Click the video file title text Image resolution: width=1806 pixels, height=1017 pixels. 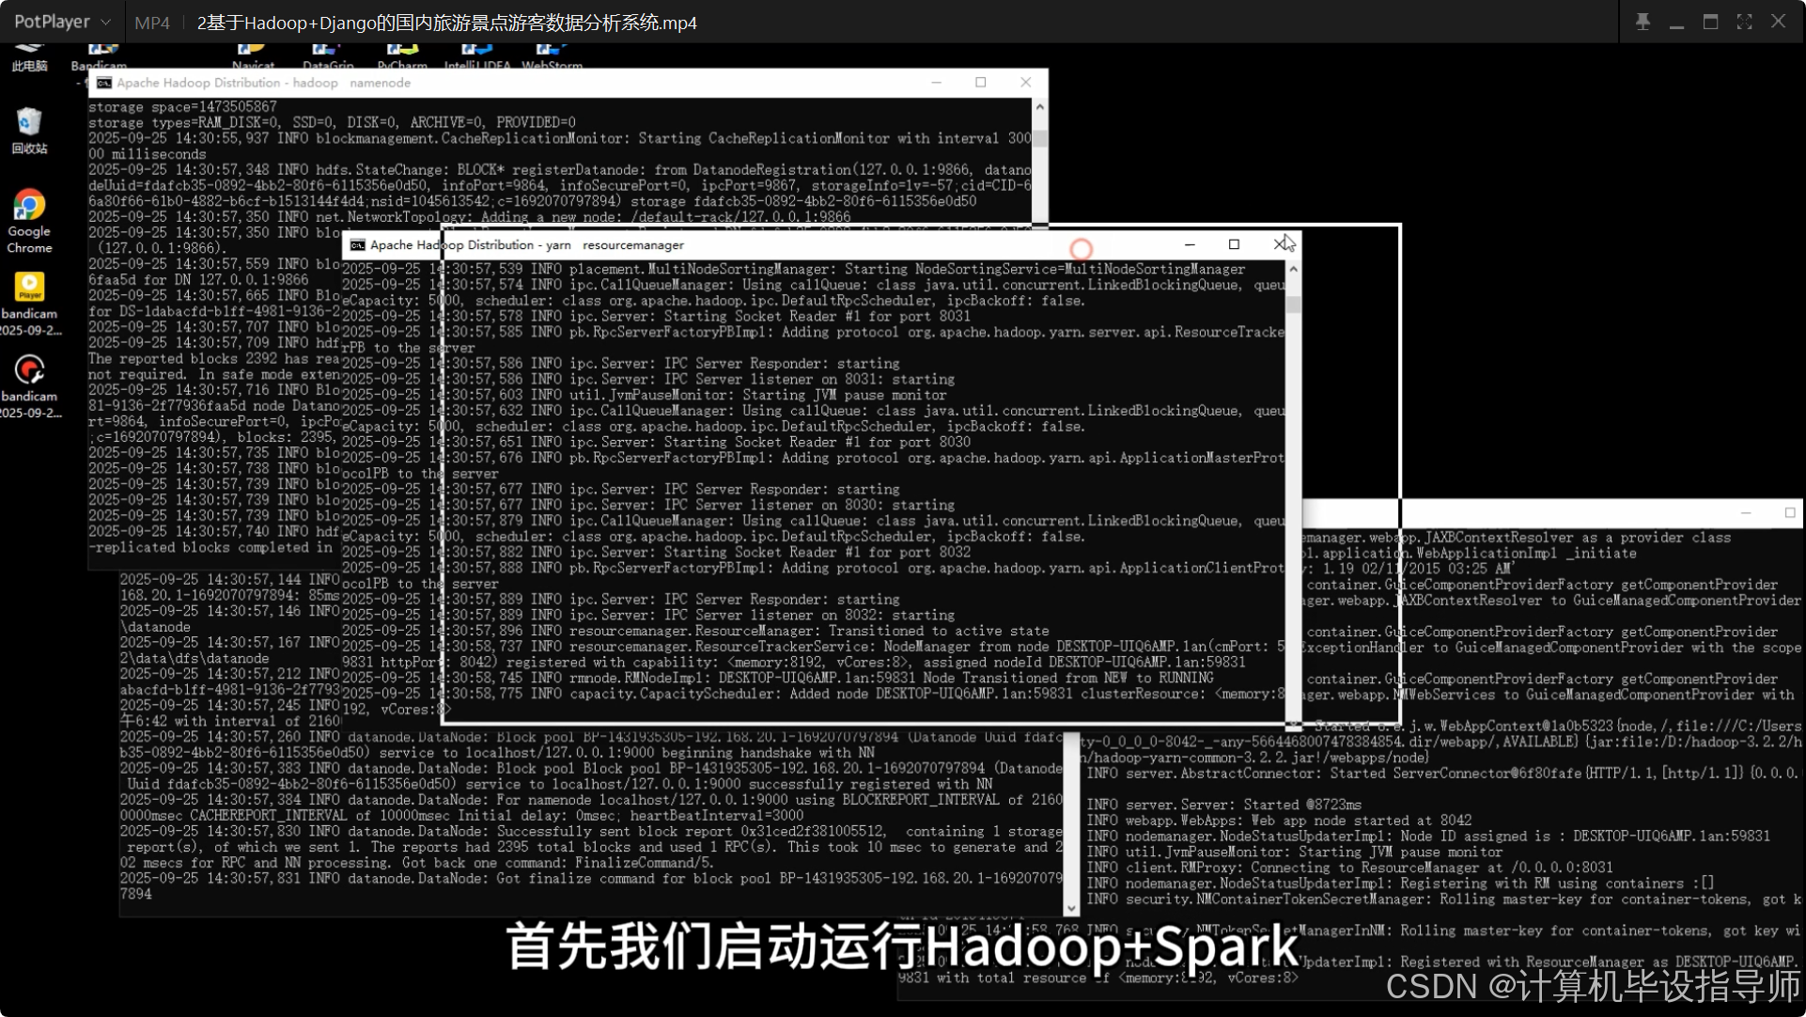446,23
